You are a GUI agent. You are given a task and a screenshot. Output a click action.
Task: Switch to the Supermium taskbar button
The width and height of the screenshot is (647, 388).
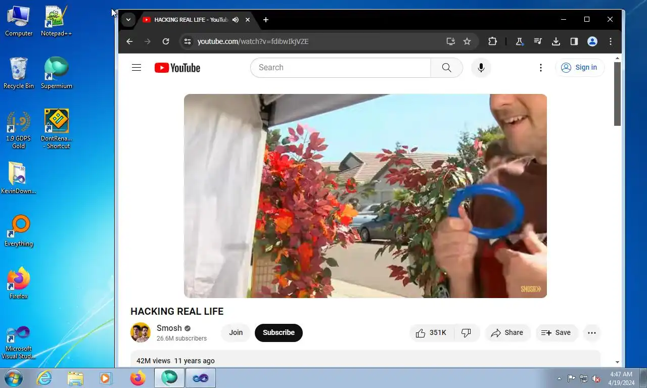tap(169, 378)
